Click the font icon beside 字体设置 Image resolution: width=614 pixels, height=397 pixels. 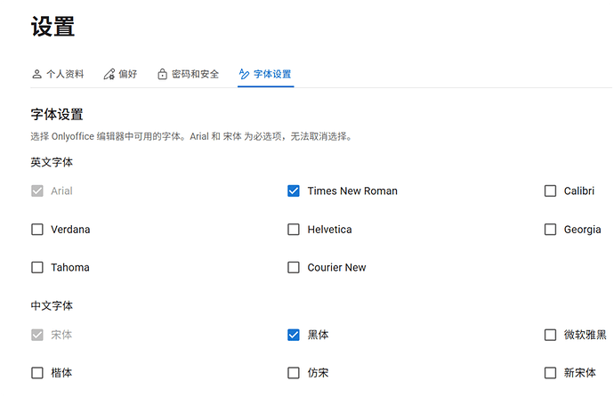[x=244, y=74]
